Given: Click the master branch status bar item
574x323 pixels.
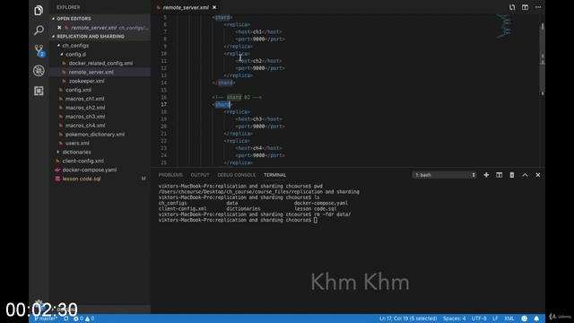Looking at the screenshot, I should pos(46,319).
